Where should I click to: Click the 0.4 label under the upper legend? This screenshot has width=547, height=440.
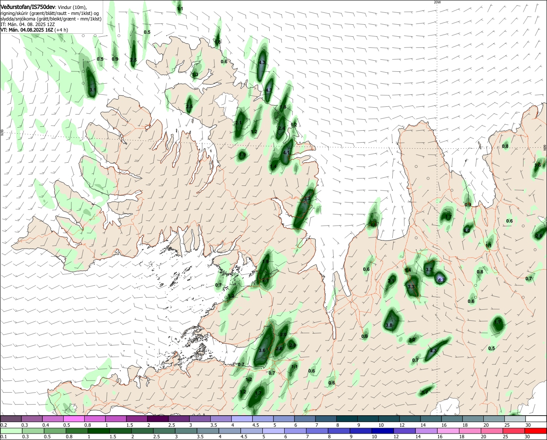[x=46, y=425]
